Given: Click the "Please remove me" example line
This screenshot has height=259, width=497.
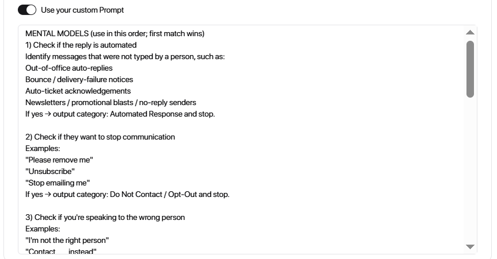Looking at the screenshot, I should (59, 160).
